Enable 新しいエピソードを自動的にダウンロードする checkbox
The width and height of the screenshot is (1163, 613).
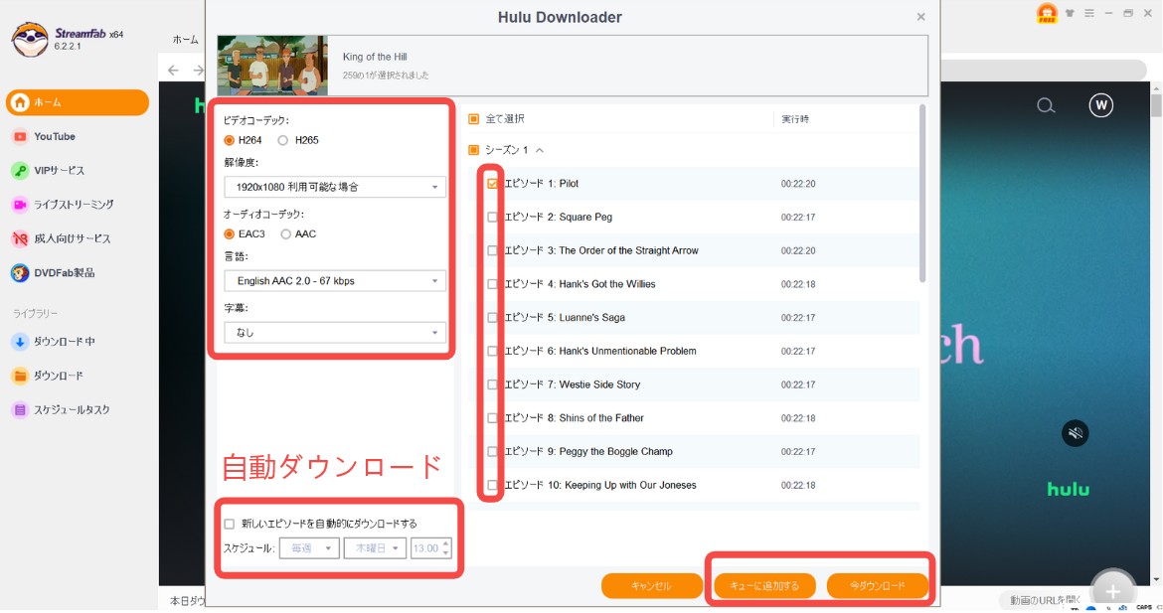(230, 524)
